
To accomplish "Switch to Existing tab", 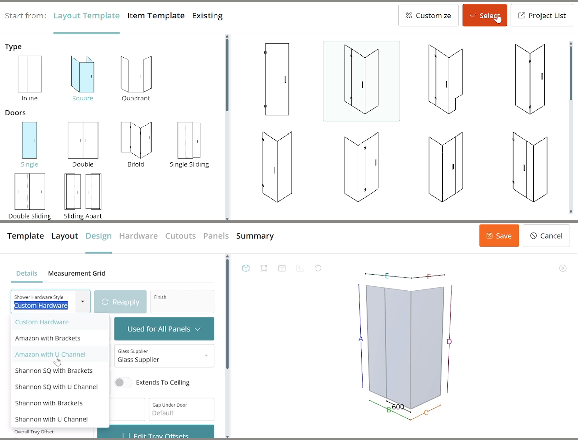I will 207,15.
